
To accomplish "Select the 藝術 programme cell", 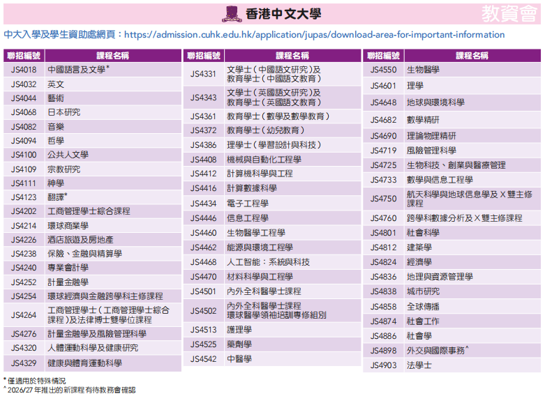I will [x=113, y=98].
